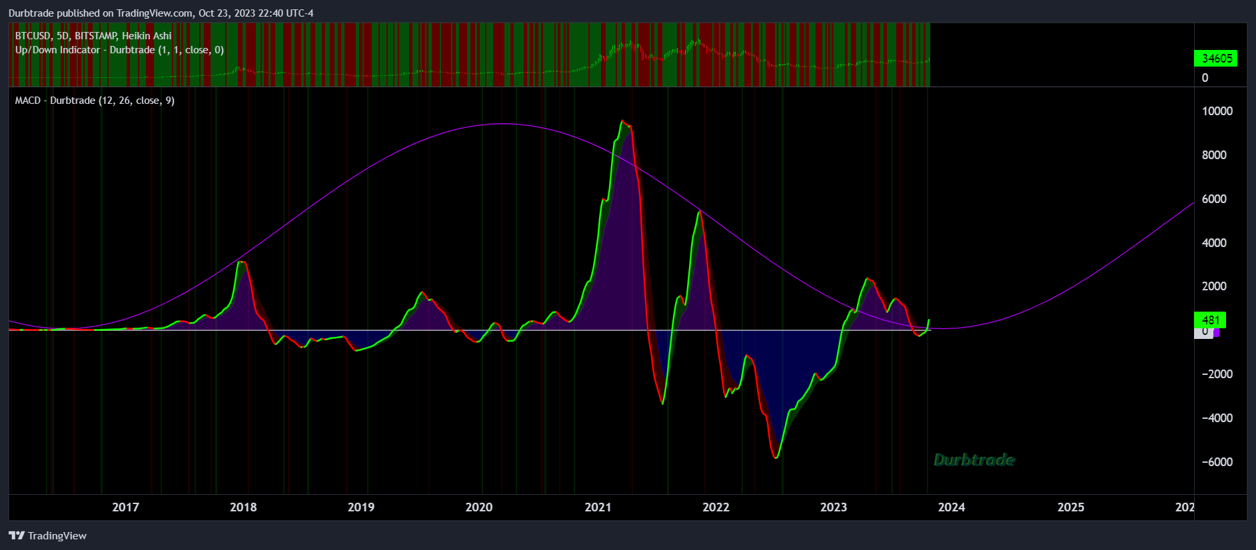
Task: Click the MACD - Durbtrade (12, 26, close, 9) legend
Action: click(x=95, y=101)
